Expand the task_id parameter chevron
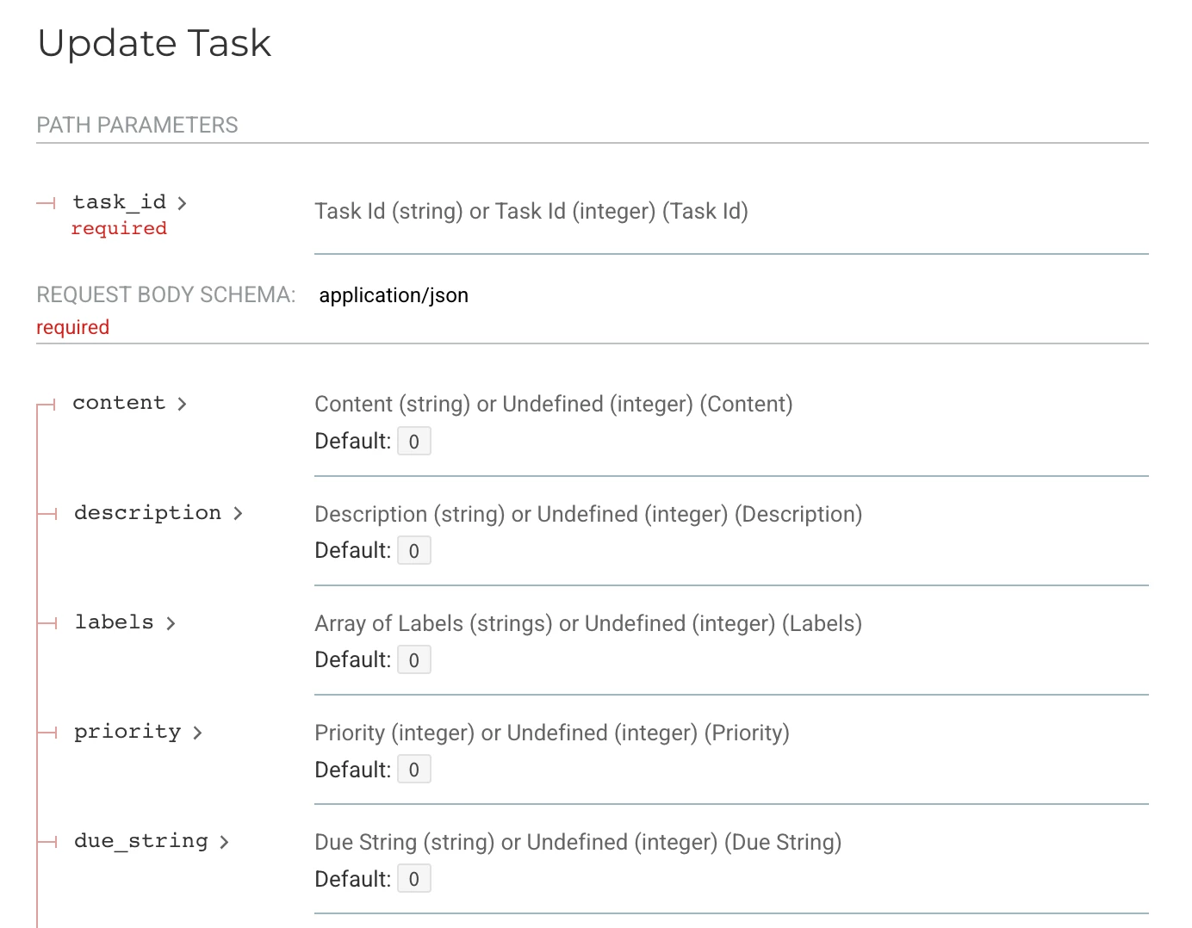Screen dimensions: 1192x928 coord(182,203)
